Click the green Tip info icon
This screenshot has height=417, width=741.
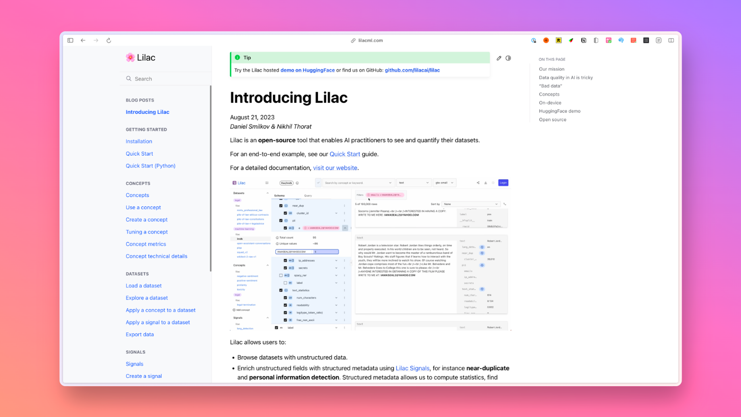click(237, 57)
